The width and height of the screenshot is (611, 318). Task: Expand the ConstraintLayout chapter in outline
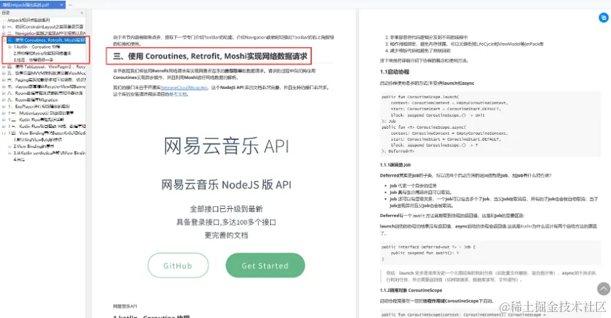click(3, 27)
